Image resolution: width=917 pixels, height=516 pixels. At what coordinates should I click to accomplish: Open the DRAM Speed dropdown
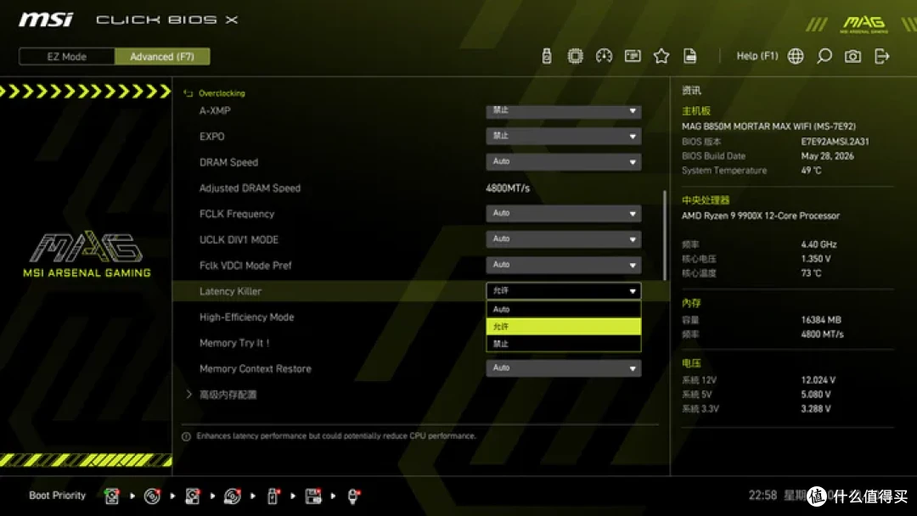click(563, 162)
